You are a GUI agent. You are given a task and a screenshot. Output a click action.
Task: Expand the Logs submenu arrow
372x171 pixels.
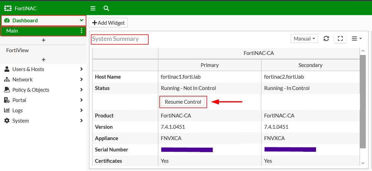pos(81,110)
